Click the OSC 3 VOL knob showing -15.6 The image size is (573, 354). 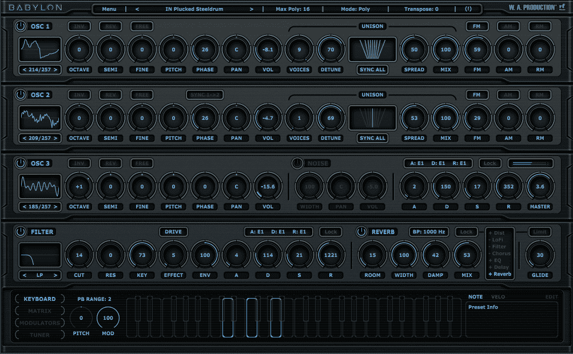268,187
